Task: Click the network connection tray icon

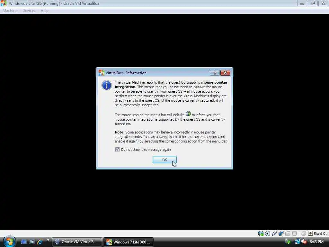Action: [297, 242]
